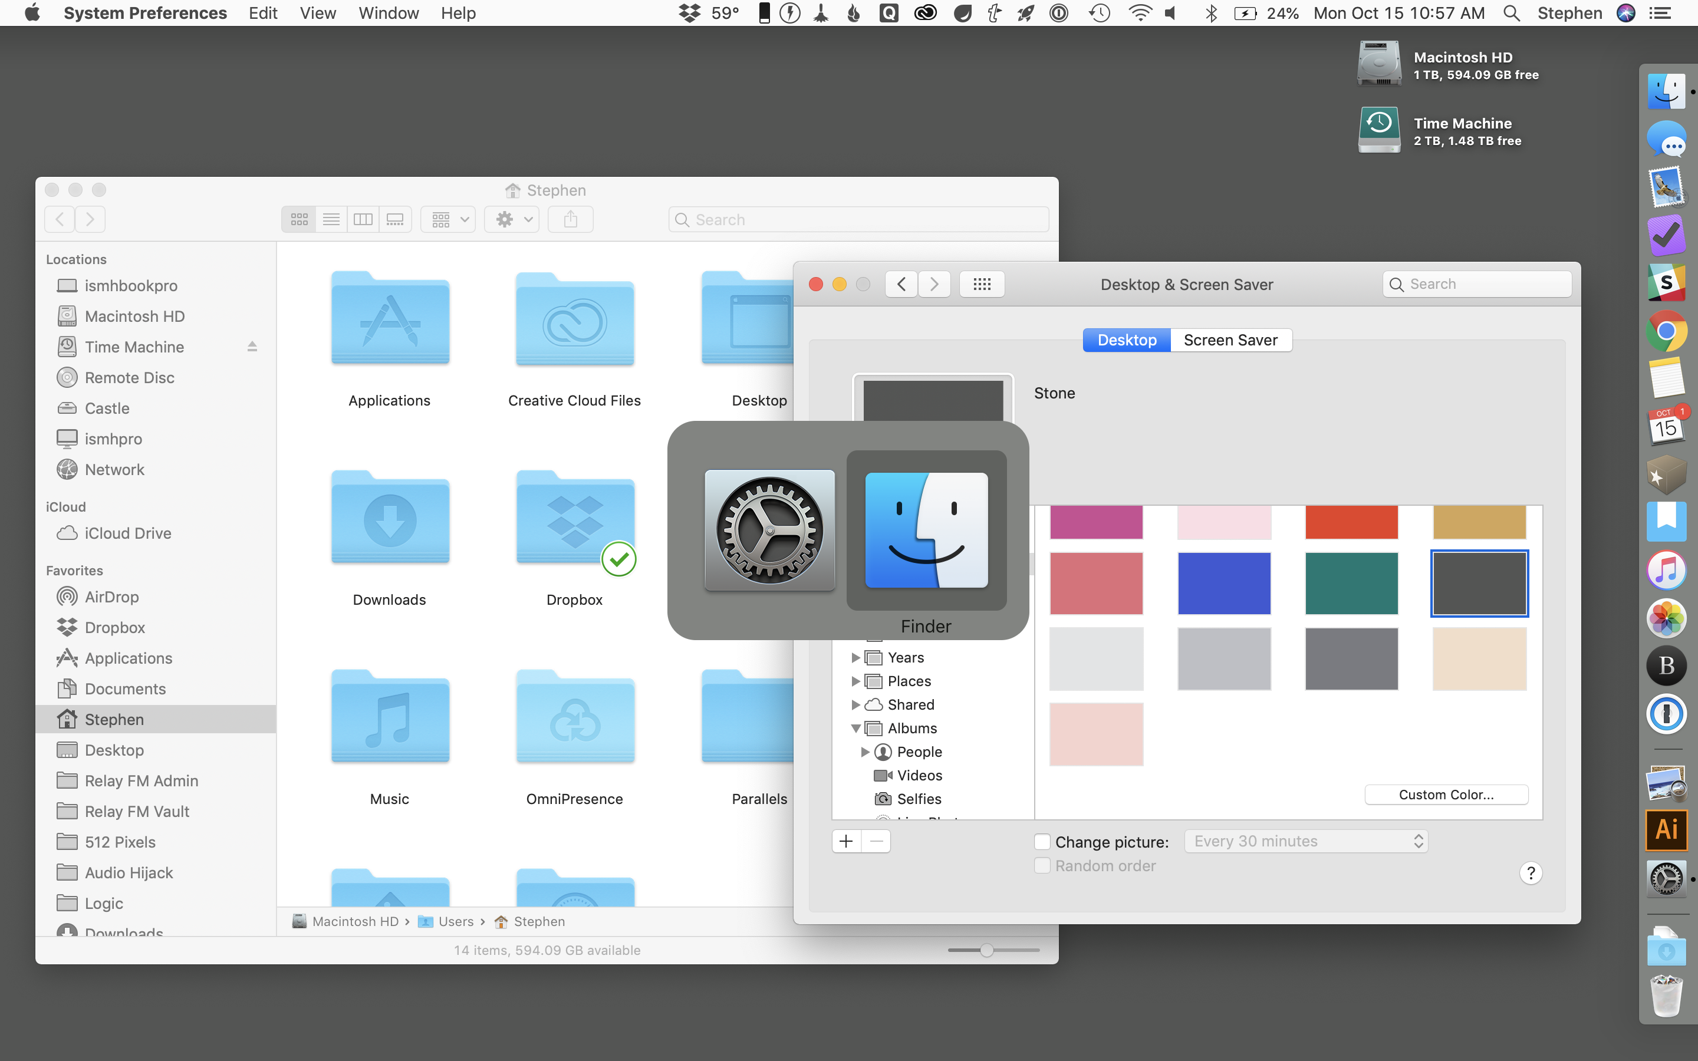
Task: Open the Help menu
Action: pos(458,14)
